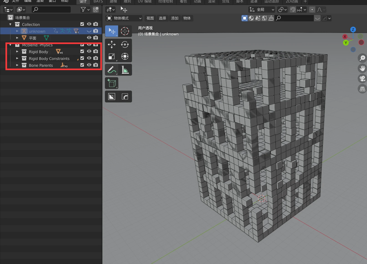The width and height of the screenshot is (367, 264).
Task: Hide the 平面 object with its eye icon
Action: point(89,38)
